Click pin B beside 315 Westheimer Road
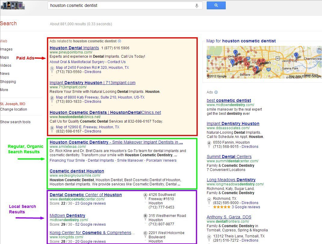Viewport: 322px width, 244px height. 145,217
